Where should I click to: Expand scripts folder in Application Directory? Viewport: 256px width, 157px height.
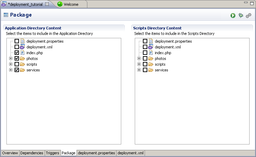10,64
